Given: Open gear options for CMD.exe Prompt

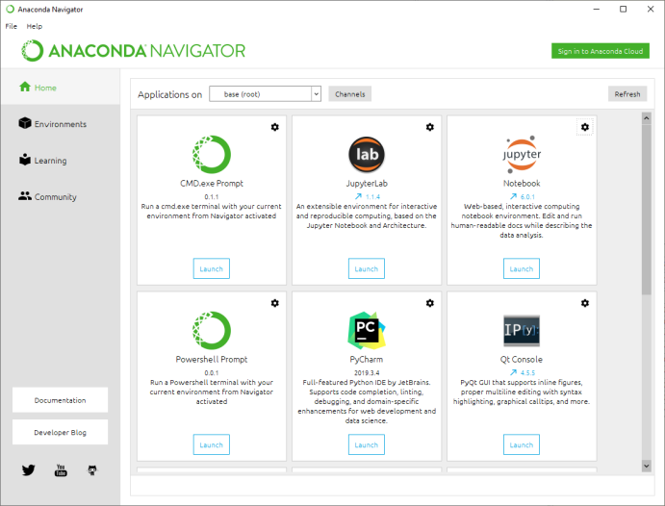Looking at the screenshot, I should [275, 127].
